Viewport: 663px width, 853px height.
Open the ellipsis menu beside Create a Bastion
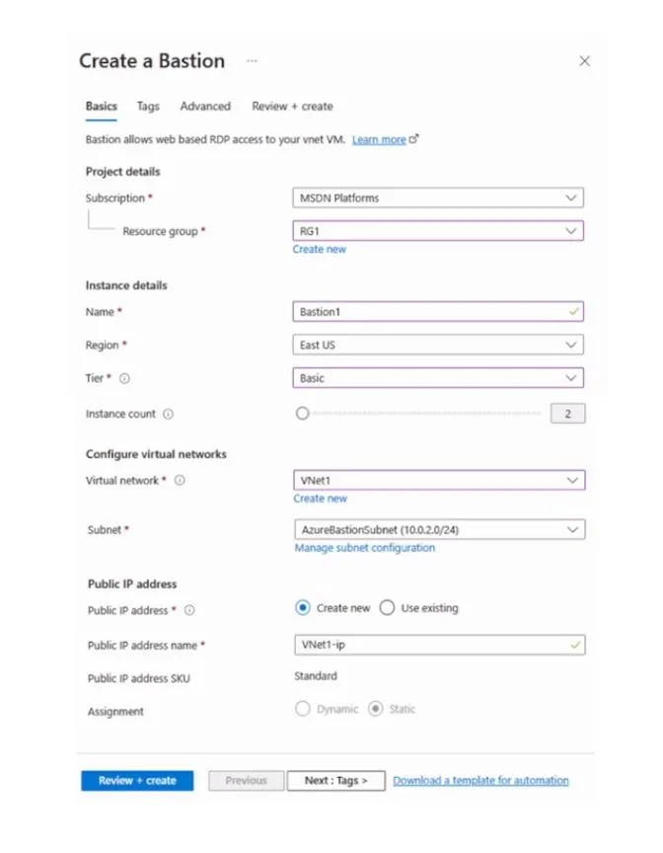252,61
